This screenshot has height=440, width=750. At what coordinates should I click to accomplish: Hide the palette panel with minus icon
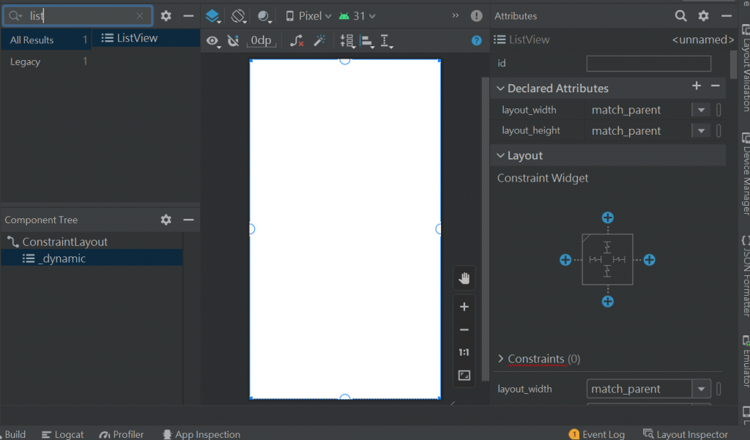[188, 16]
